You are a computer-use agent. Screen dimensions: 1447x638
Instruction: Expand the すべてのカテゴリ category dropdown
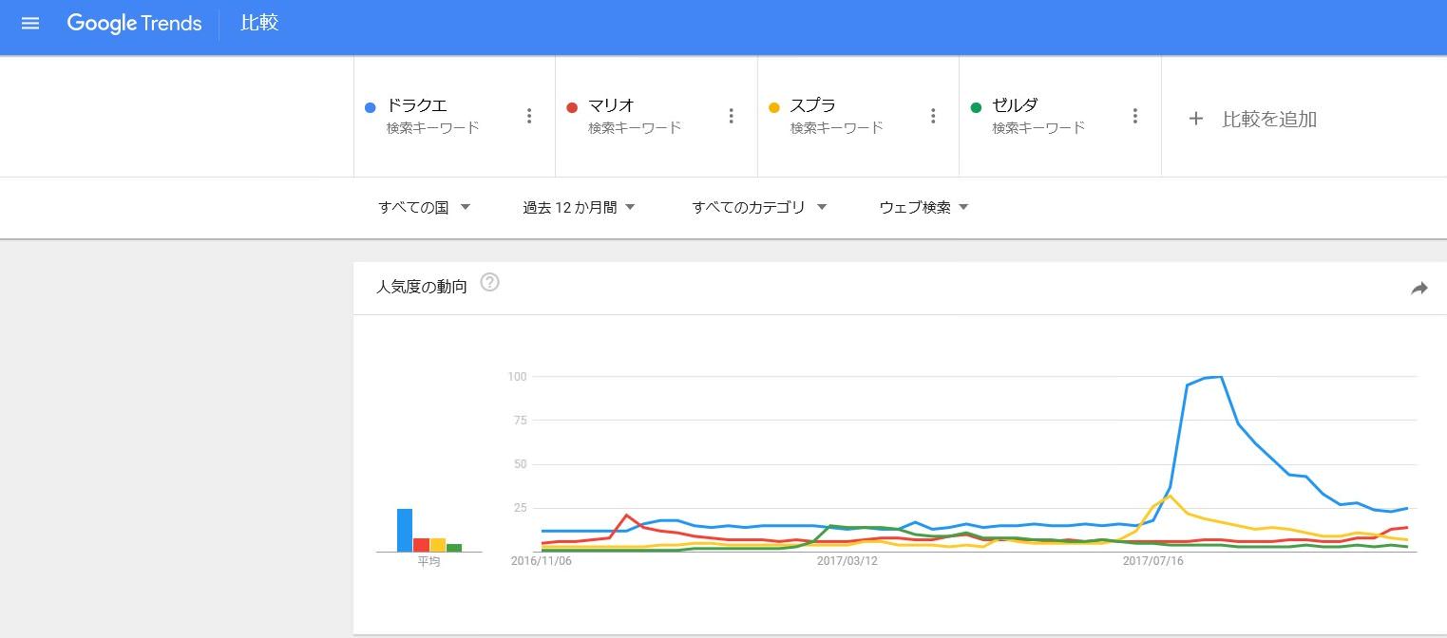click(x=759, y=207)
